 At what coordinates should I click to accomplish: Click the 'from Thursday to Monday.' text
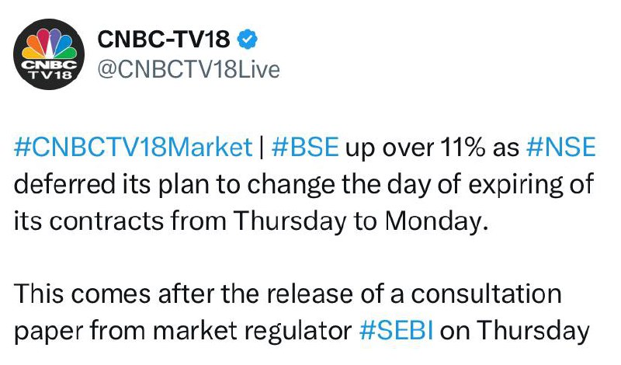(x=329, y=221)
